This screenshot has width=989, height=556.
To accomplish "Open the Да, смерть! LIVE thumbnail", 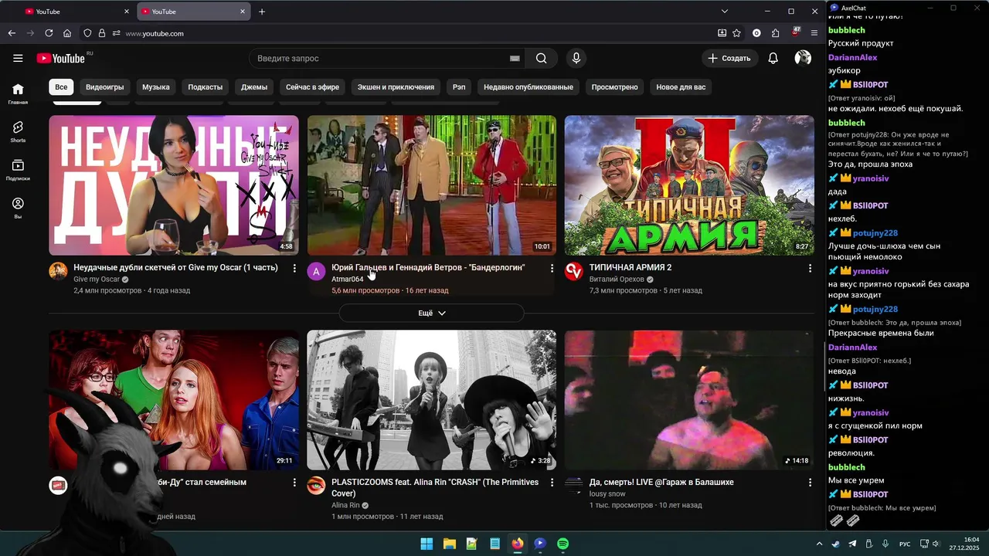I will 689,400.
